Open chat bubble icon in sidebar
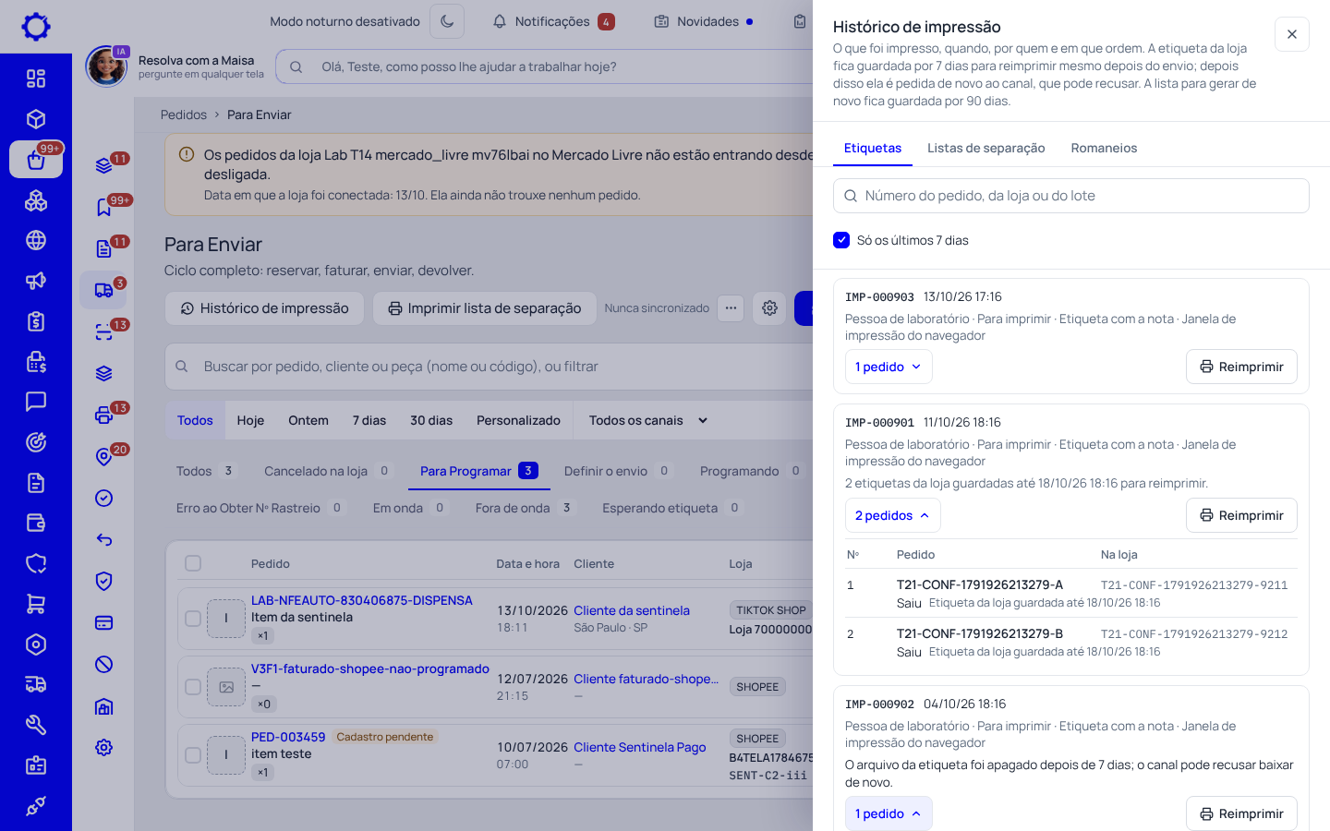This screenshot has height=831, width=1330. point(36,402)
